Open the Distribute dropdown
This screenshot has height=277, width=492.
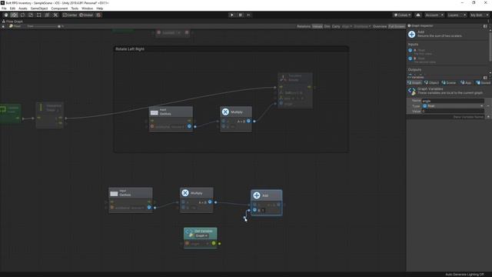362,26
